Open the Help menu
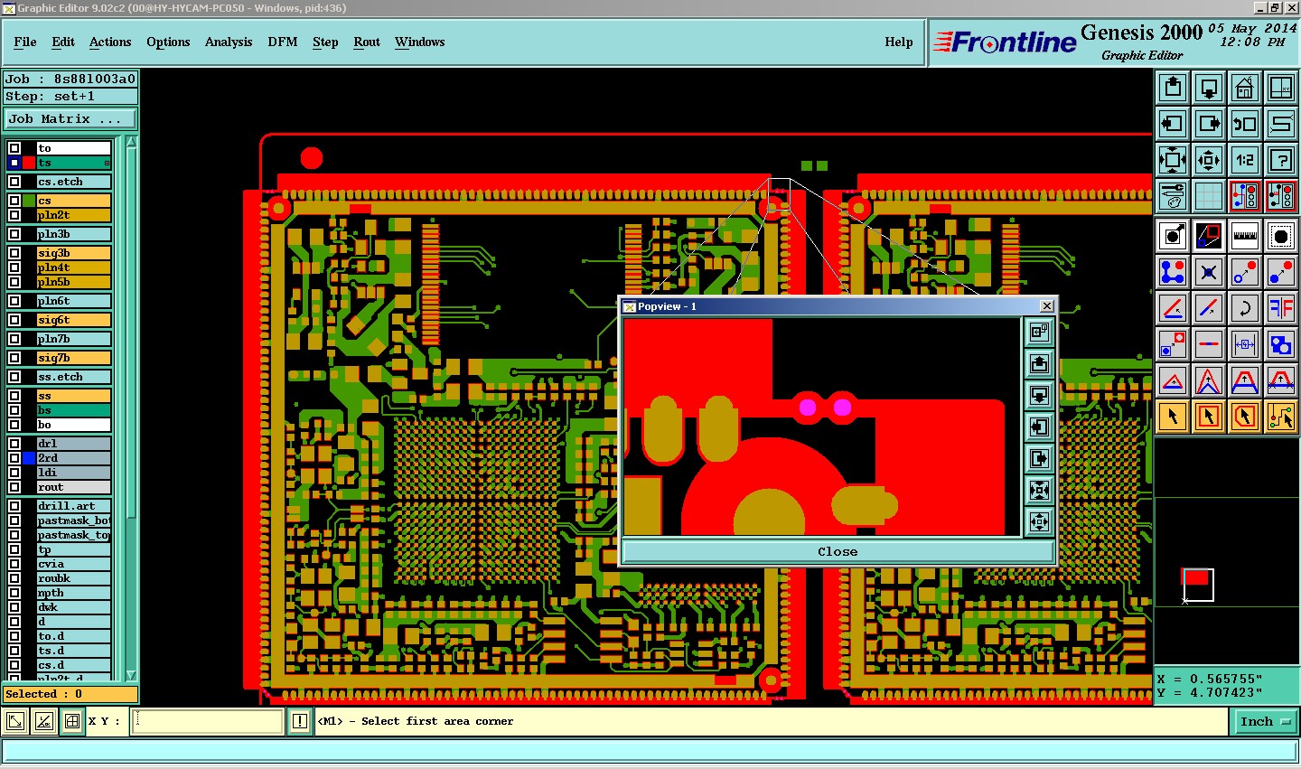Image resolution: width=1301 pixels, height=769 pixels. pyautogui.click(x=899, y=42)
